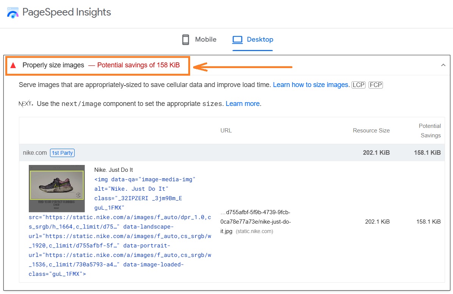Collapse the Properly size images audit
The width and height of the screenshot is (453, 294).
point(443,65)
